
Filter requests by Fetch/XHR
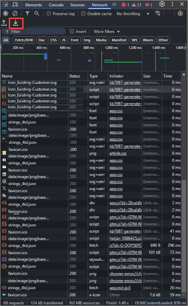[24, 40]
